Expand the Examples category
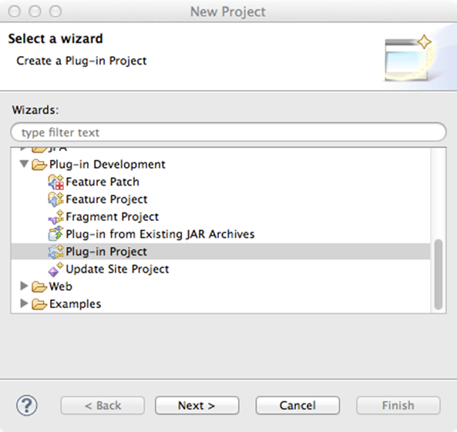Screen dimensions: 457x432 click(x=24, y=303)
